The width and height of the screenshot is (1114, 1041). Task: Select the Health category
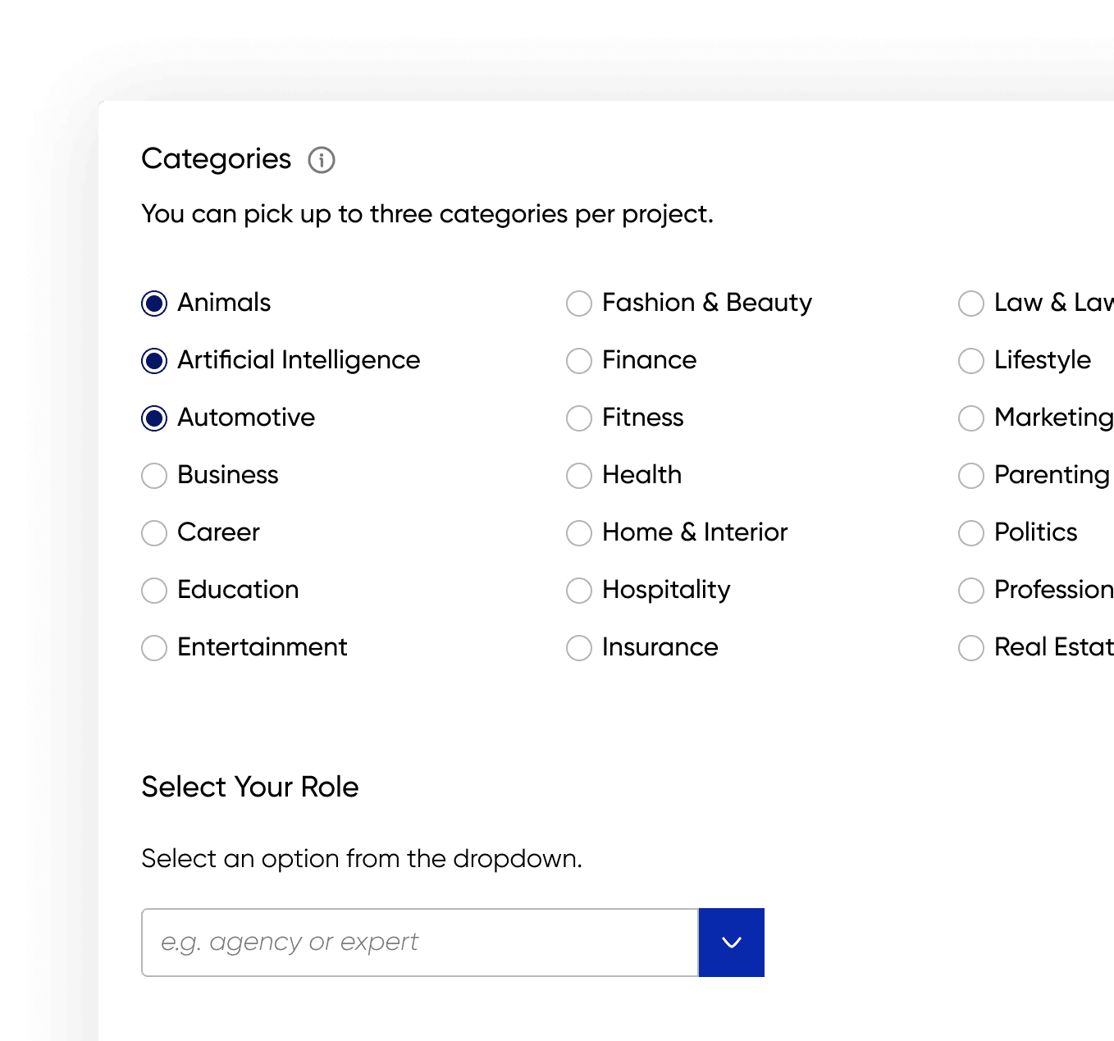[x=579, y=476]
